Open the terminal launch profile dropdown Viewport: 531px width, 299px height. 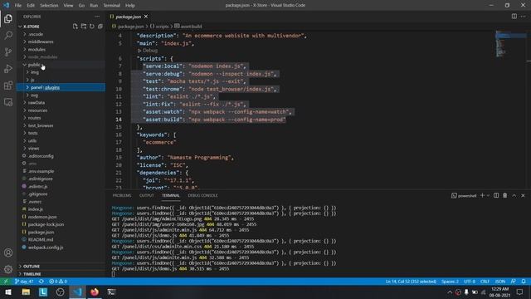488,196
